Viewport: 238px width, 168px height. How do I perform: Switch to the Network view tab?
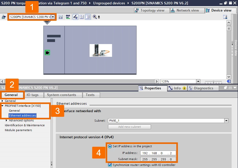pos(187,10)
